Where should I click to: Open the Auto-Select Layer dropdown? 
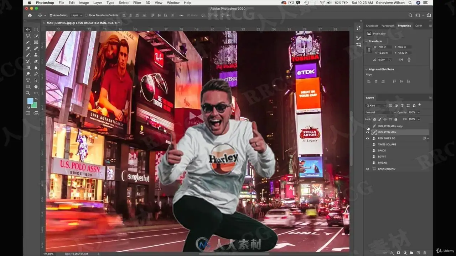pyautogui.click(x=77, y=15)
